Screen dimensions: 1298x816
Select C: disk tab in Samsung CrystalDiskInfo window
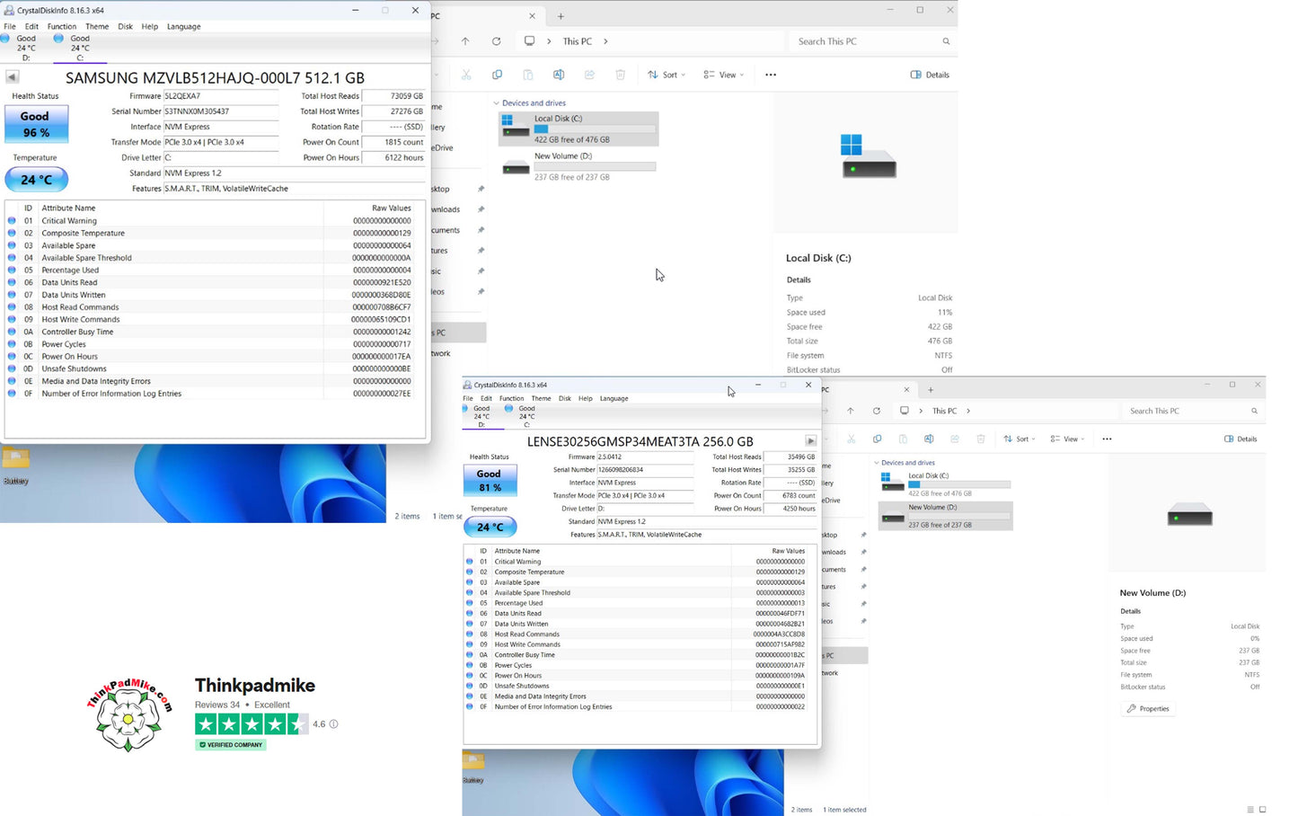pyautogui.click(x=80, y=48)
